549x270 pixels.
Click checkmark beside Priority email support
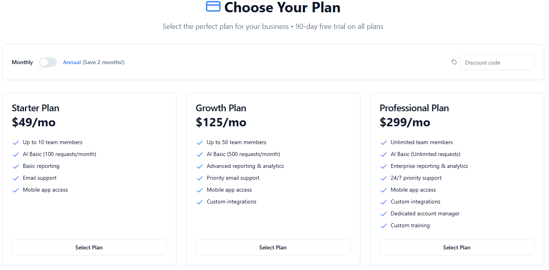click(x=200, y=178)
